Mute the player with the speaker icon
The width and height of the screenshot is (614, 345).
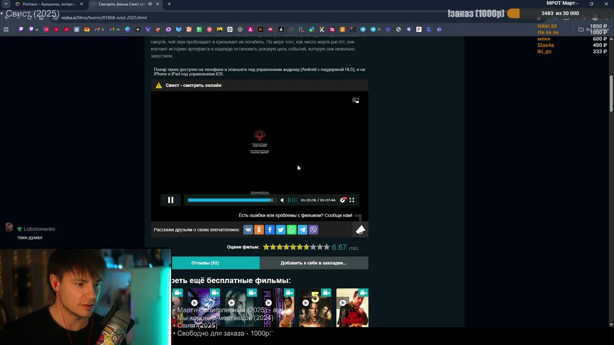pyautogui.click(x=282, y=200)
